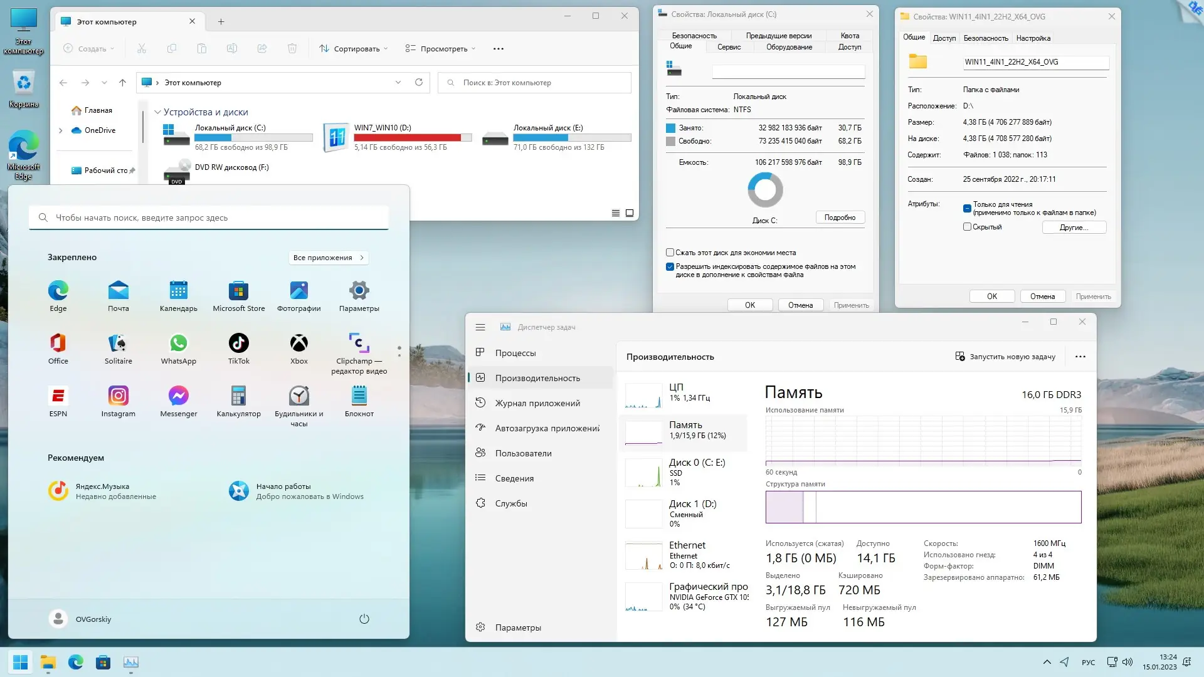Screen dimensions: 1204x677
Task: Enable Сжать этот диск для экономии места
Action: coord(670,252)
